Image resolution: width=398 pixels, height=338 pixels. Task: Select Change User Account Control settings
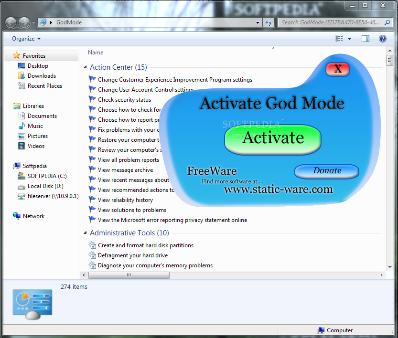pyautogui.click(x=146, y=90)
